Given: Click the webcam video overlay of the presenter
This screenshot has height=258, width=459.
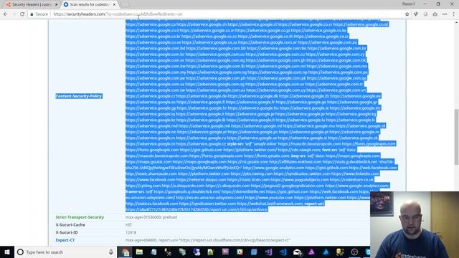Looking at the screenshot, I should 415,224.
